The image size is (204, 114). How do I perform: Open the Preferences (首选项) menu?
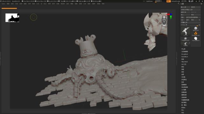click(x=63, y=4)
